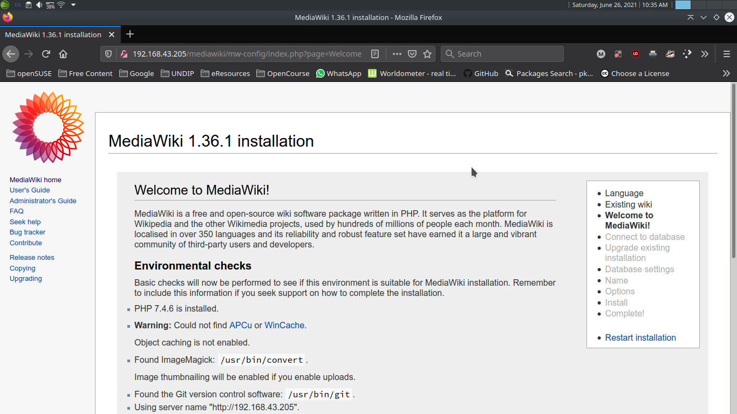Show insecure connection info from crossed padlock
Viewport: 737px width, 414px height.
point(124,54)
